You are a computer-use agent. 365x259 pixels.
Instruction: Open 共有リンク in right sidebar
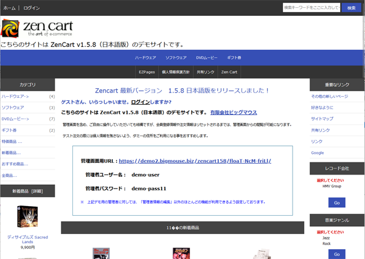321,130
